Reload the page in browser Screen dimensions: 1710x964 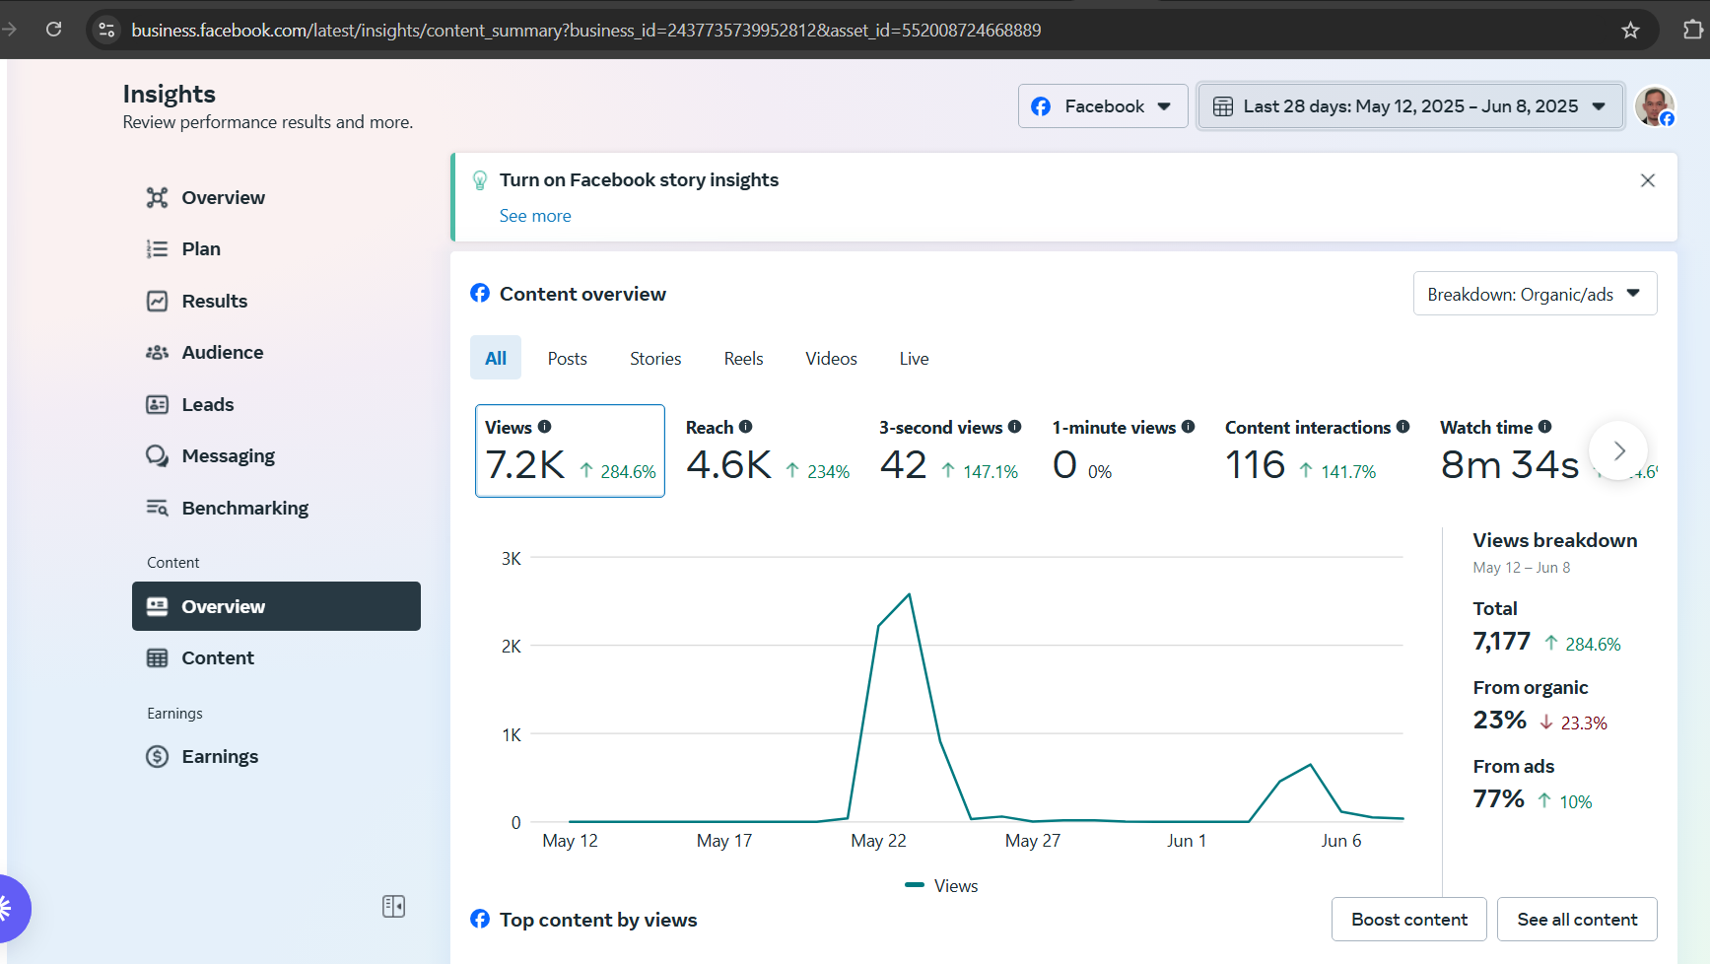(54, 30)
